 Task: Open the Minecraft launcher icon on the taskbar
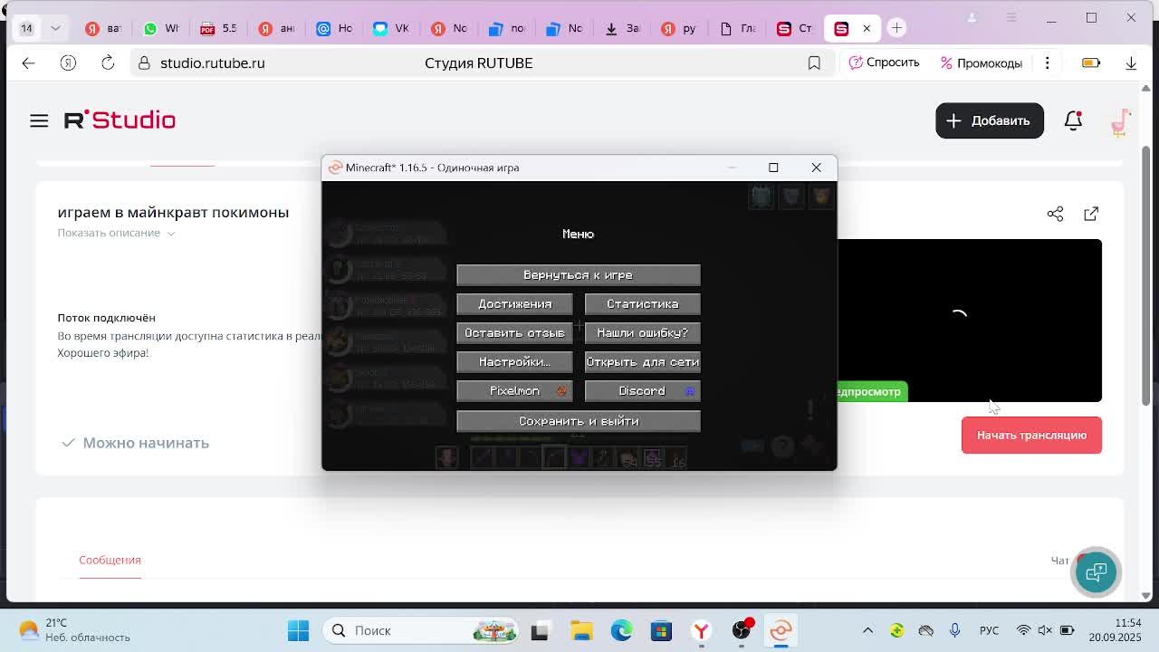781,630
